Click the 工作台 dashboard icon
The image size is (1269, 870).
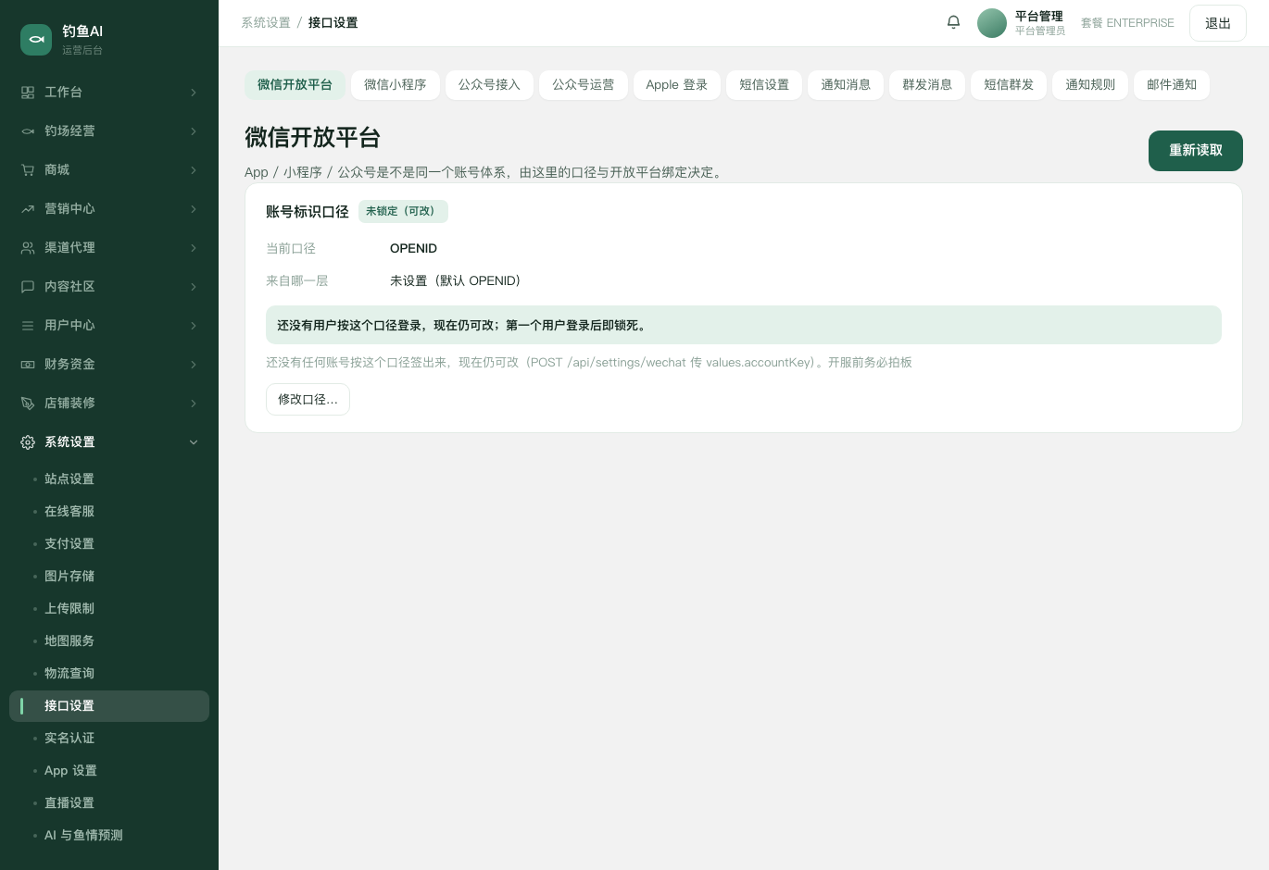[28, 93]
